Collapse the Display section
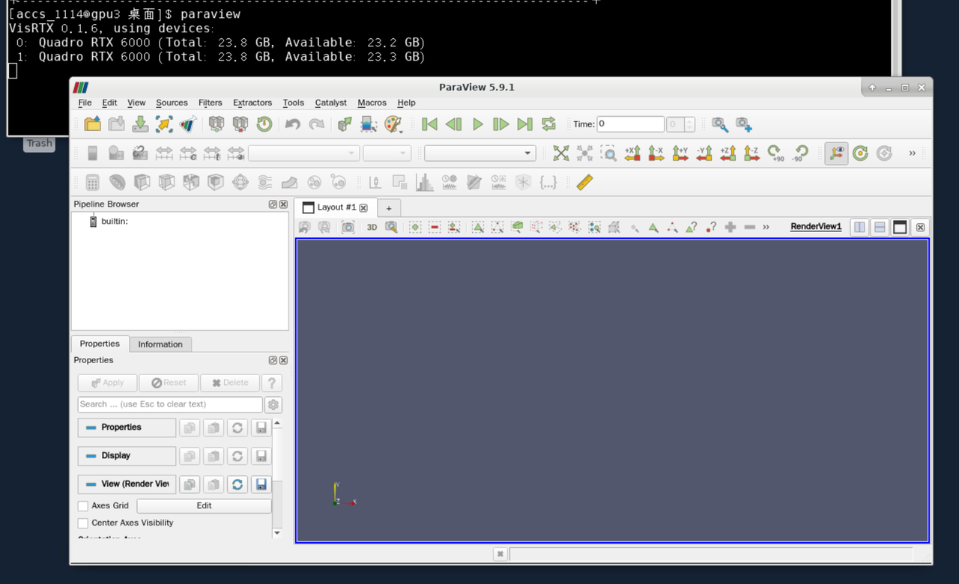The width and height of the screenshot is (959, 584). click(127, 456)
